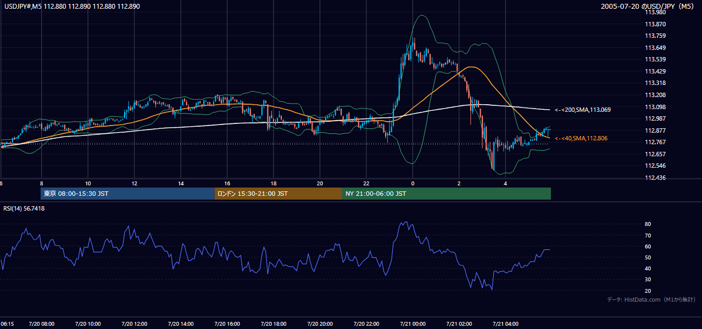Click the RSI(14) 56.7418 indicator label
The image size is (702, 329).
(x=24, y=208)
